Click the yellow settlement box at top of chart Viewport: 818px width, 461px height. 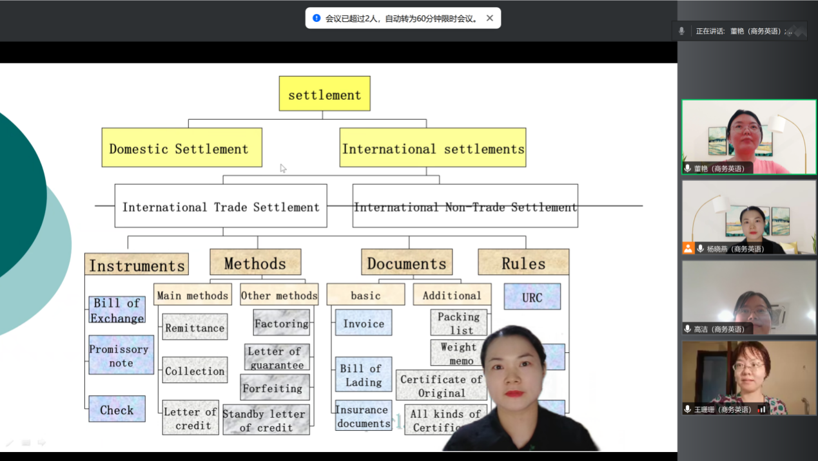(324, 94)
